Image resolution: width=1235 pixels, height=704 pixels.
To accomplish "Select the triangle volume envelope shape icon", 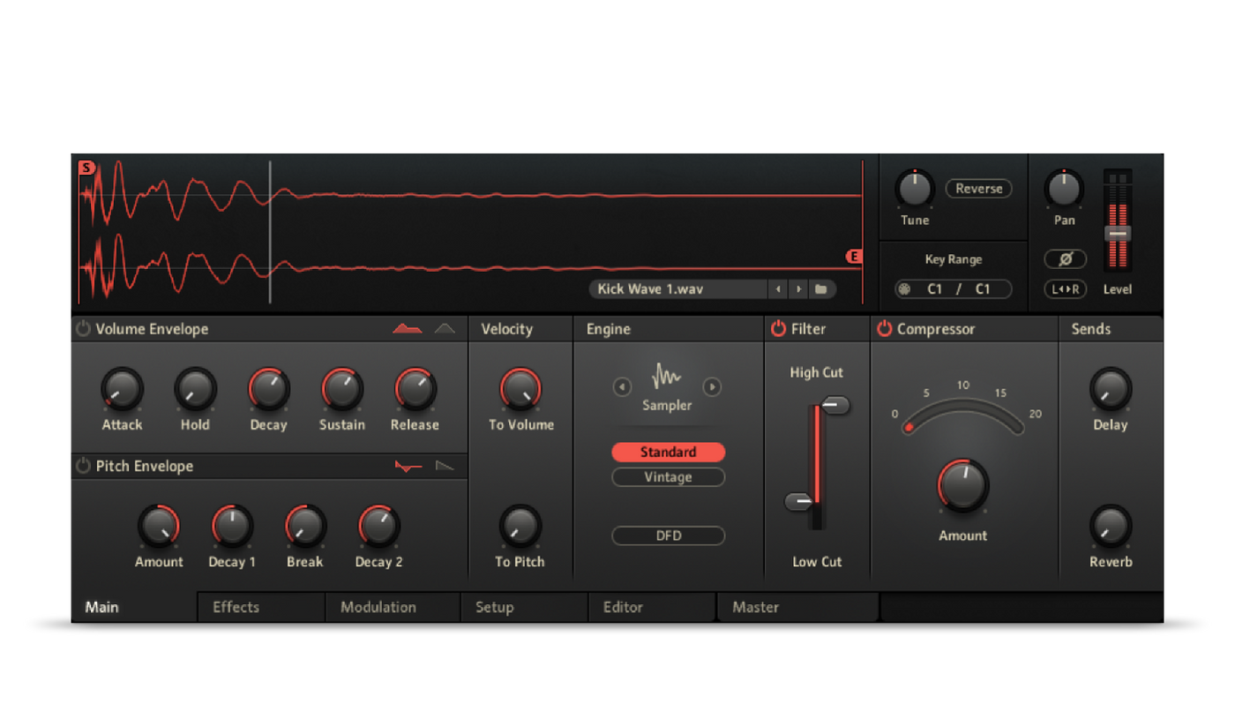I will pyautogui.click(x=445, y=329).
